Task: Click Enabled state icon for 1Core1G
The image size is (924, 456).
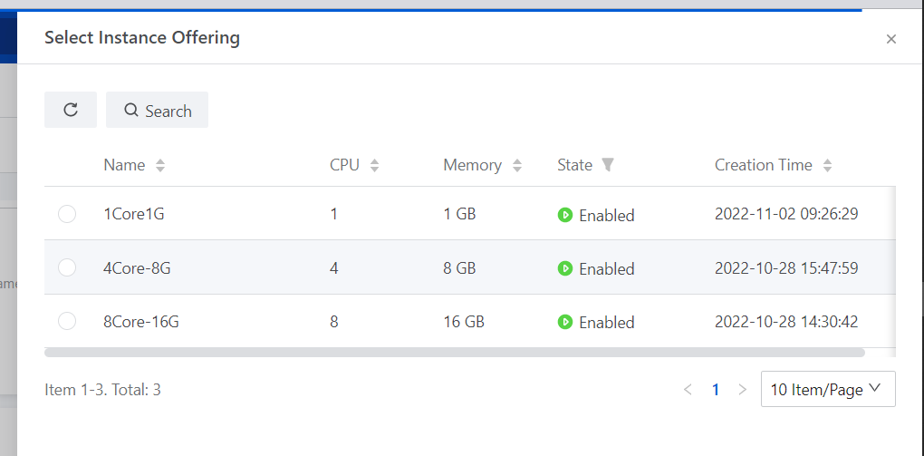Action: [x=565, y=215]
